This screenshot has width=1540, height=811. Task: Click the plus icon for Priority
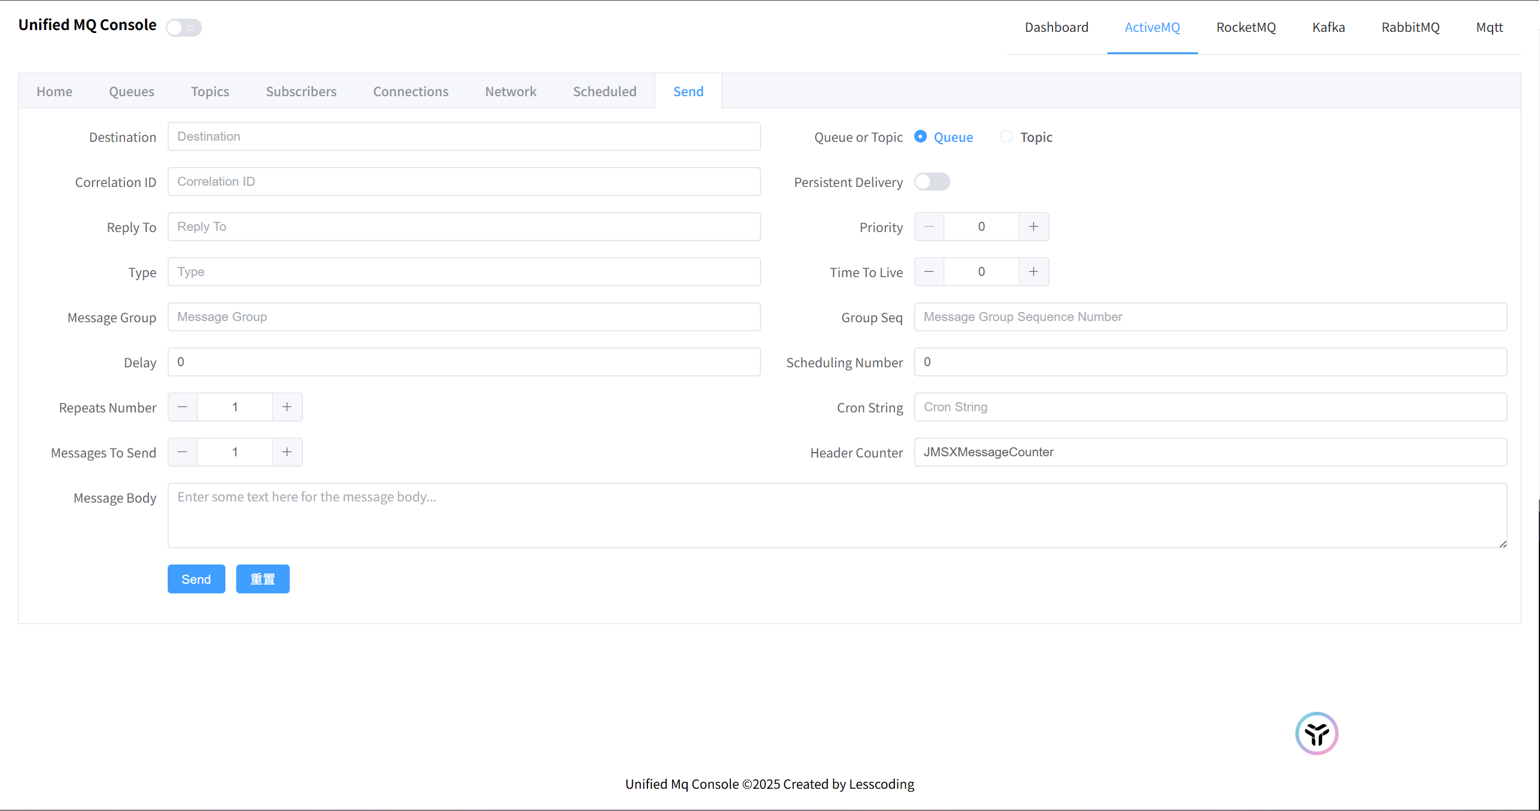[1033, 227]
